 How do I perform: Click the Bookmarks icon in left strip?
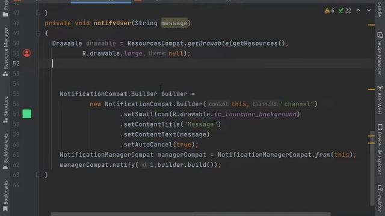5,209
